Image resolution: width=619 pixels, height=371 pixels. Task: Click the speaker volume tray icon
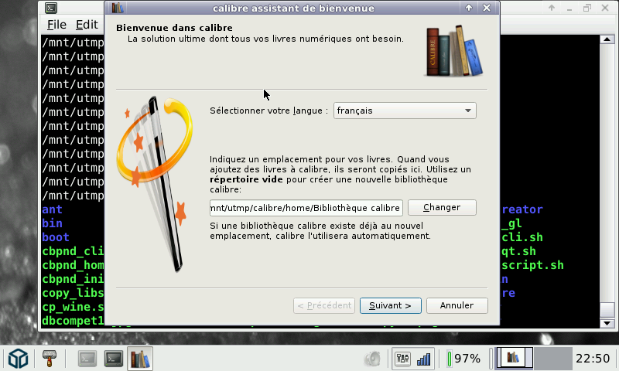372,359
